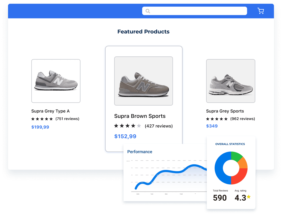Select the fifth star rating for Supra Grey Type A

pyautogui.click(x=51, y=119)
